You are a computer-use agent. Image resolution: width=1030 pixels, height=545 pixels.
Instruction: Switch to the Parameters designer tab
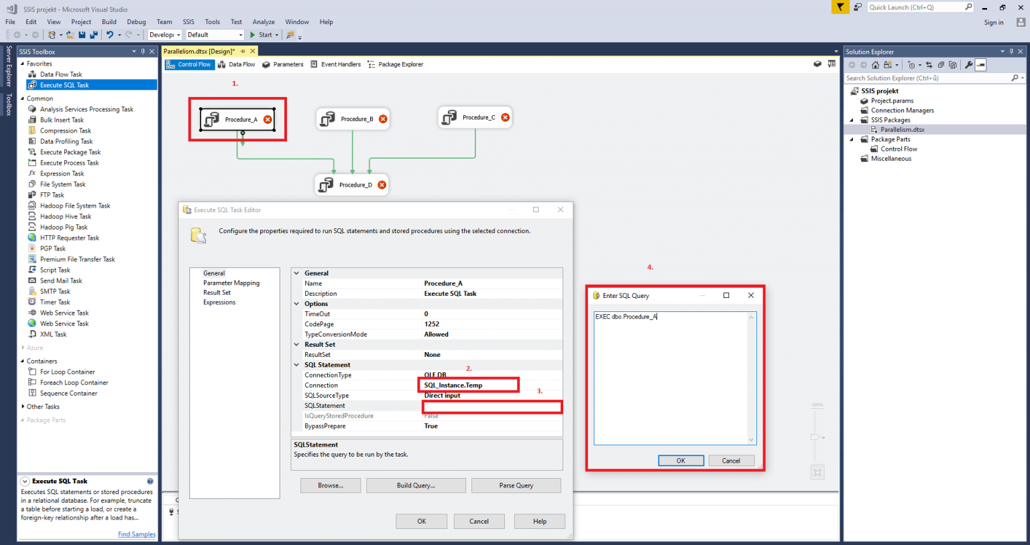point(282,64)
